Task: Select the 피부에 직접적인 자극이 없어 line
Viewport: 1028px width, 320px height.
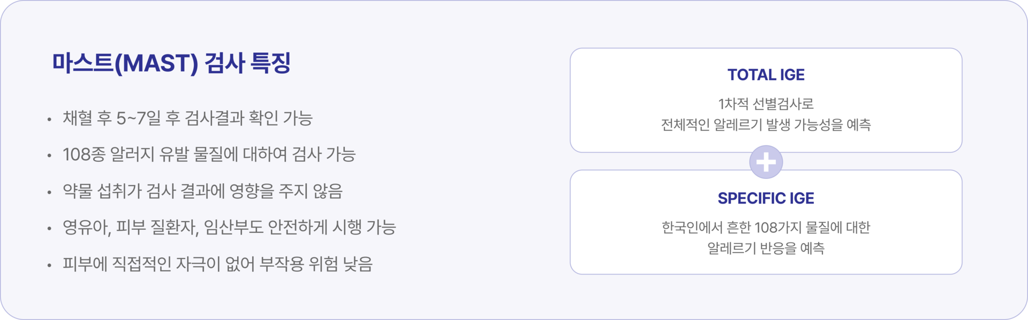Action: click(217, 264)
